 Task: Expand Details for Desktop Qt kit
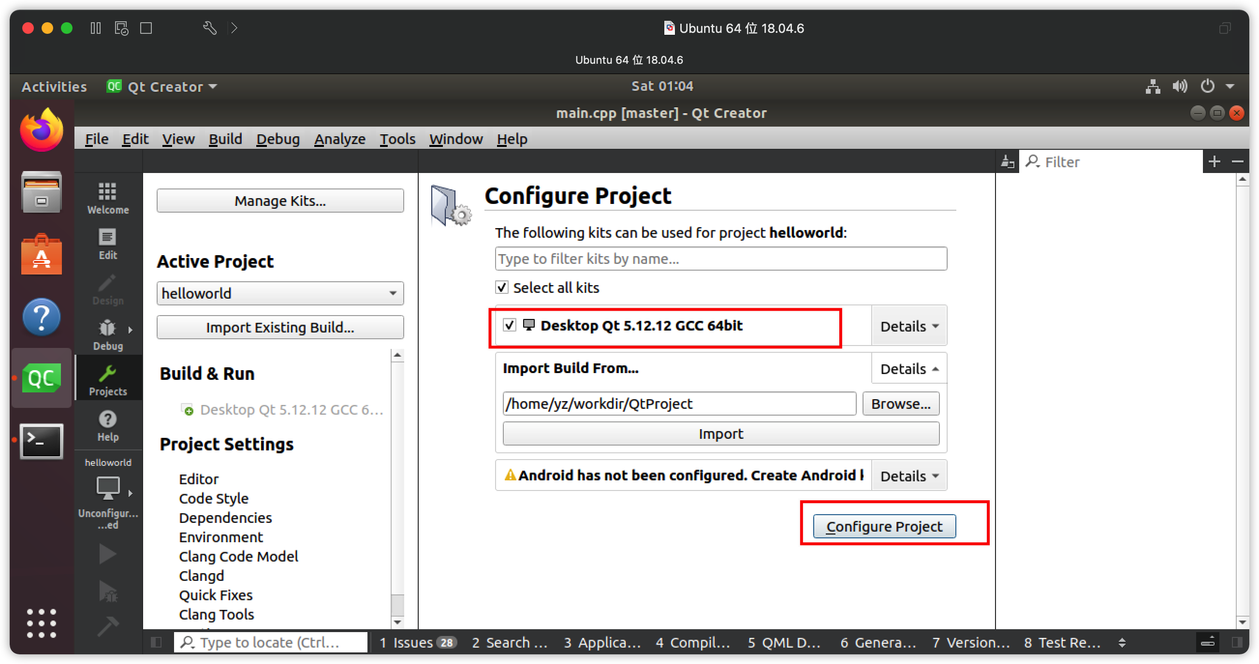pos(908,326)
